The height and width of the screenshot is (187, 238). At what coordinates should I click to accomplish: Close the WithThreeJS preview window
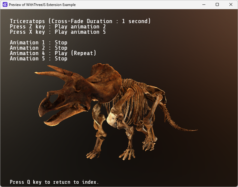tap(231, 4)
